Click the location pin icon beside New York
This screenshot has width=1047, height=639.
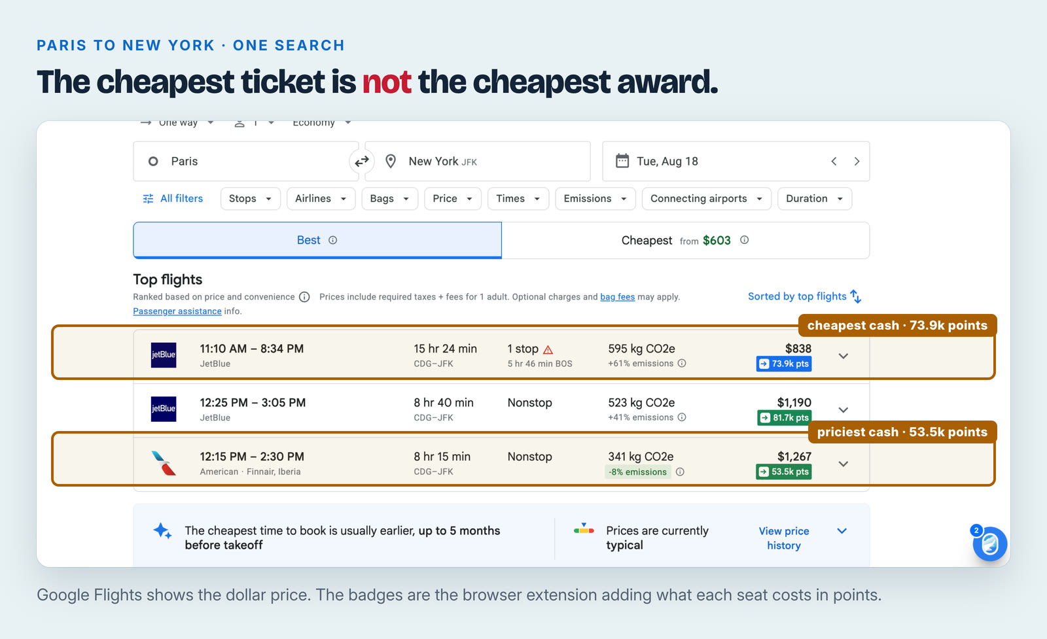click(391, 161)
